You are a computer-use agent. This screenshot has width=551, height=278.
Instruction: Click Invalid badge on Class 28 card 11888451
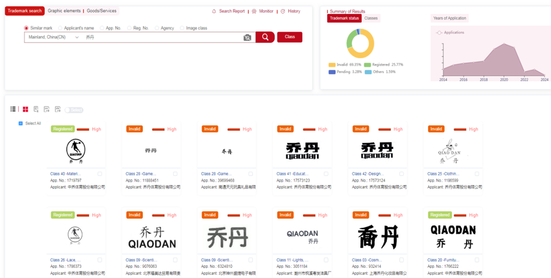coord(134,129)
